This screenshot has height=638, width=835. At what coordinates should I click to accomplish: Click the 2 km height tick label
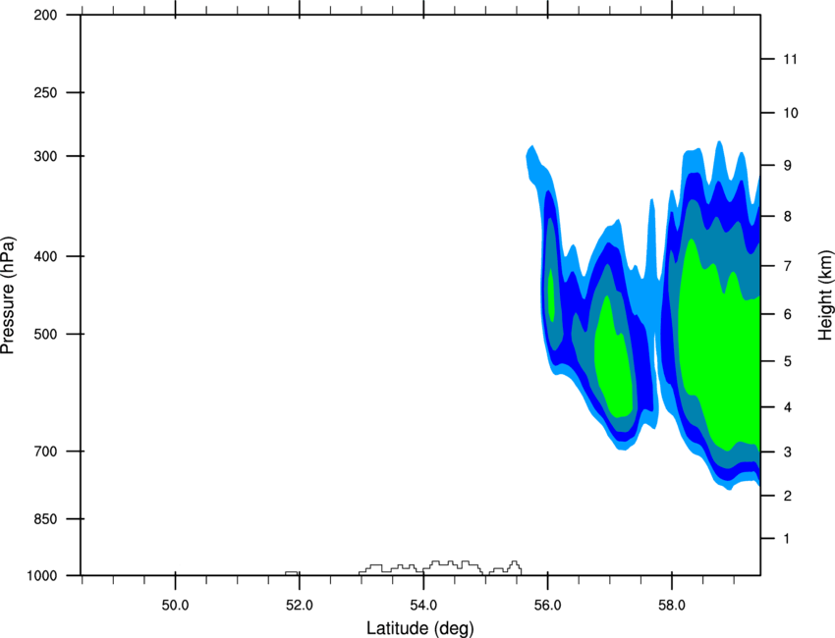[787, 496]
